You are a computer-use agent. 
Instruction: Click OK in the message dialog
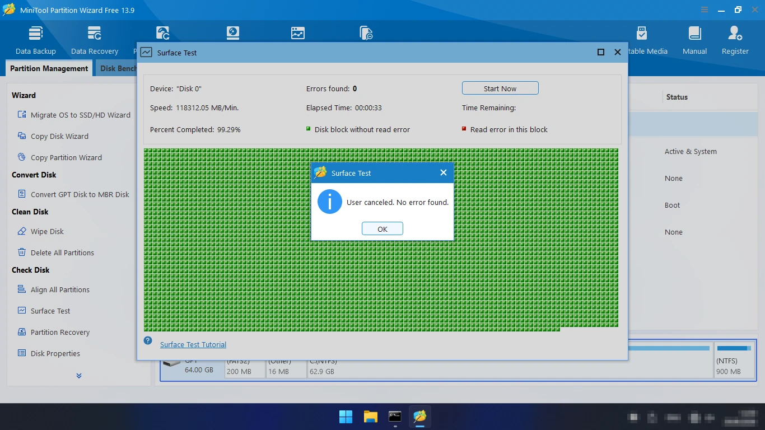pos(382,229)
